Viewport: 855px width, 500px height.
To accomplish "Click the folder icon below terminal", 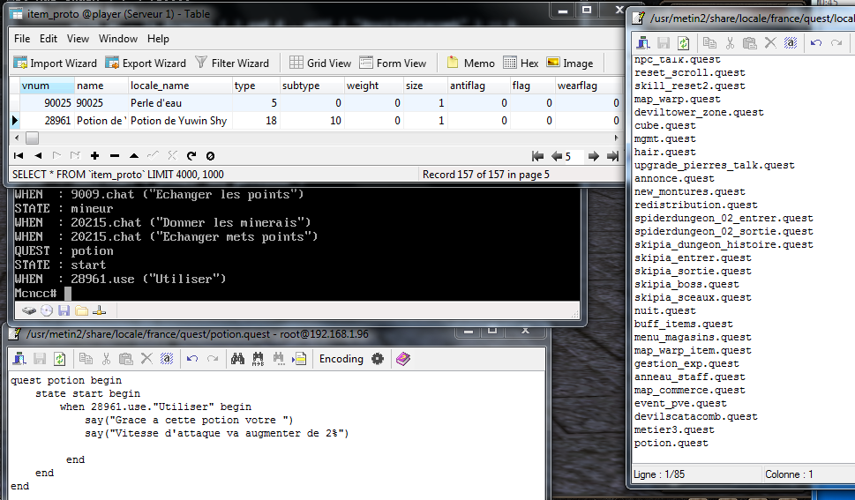I will pos(82,310).
